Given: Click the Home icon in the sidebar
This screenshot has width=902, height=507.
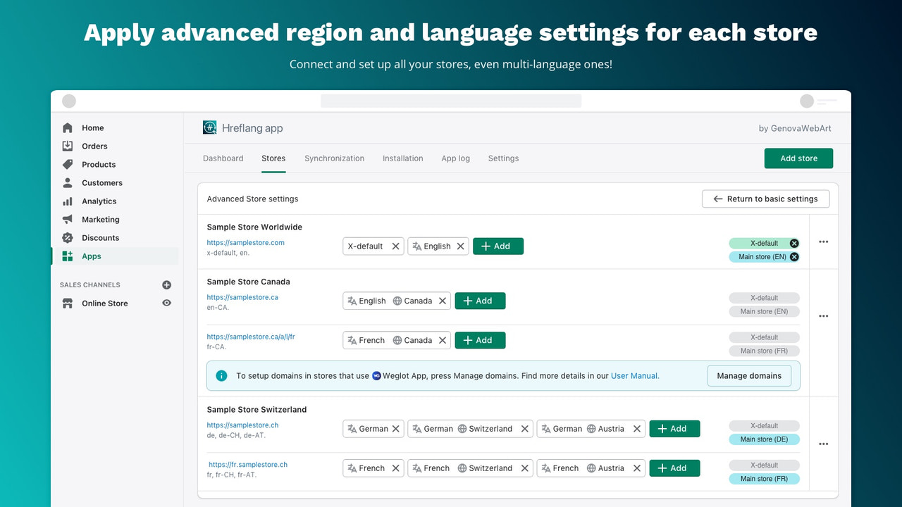Looking at the screenshot, I should tap(67, 127).
